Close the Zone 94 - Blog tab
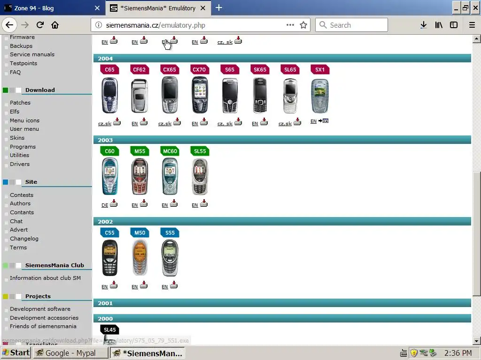The height and width of the screenshot is (360, 481). (x=97, y=8)
